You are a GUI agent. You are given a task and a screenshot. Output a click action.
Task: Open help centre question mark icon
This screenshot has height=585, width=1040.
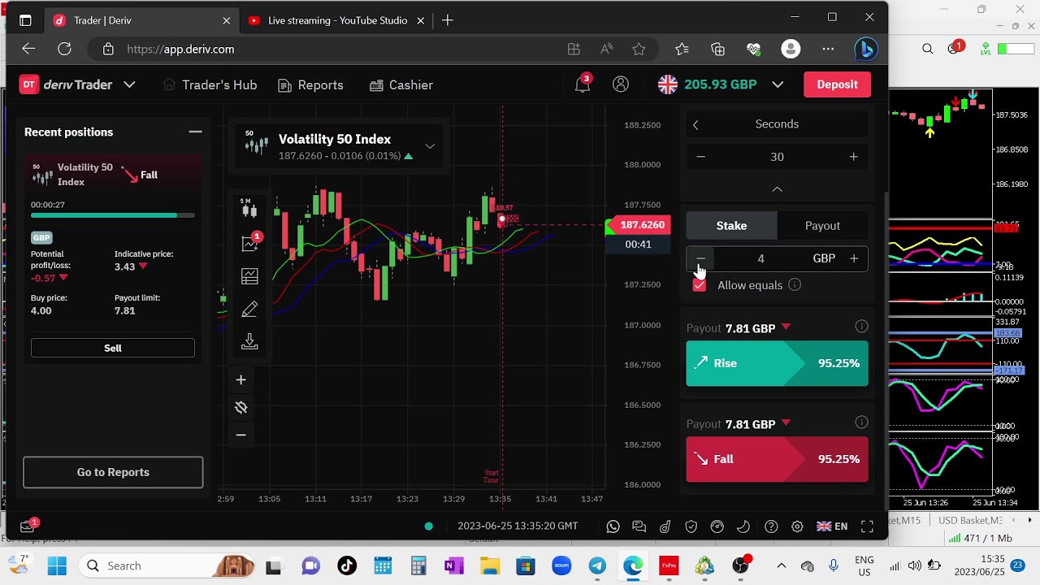(771, 526)
